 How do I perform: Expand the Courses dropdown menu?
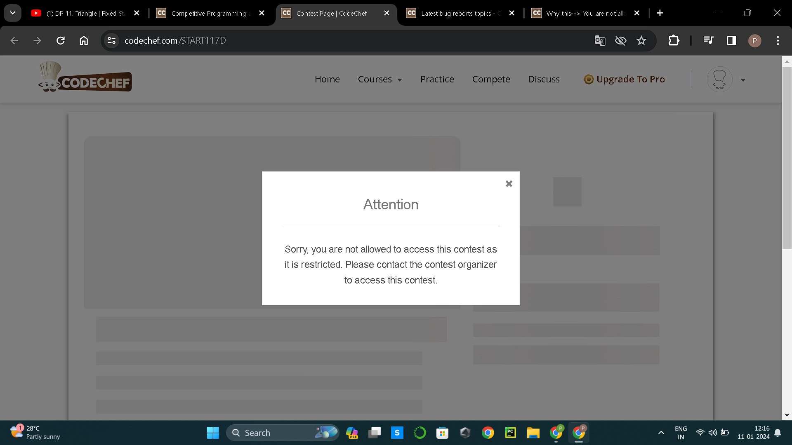pos(379,79)
